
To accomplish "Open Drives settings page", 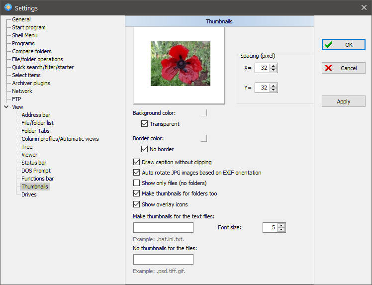I will [x=29, y=194].
